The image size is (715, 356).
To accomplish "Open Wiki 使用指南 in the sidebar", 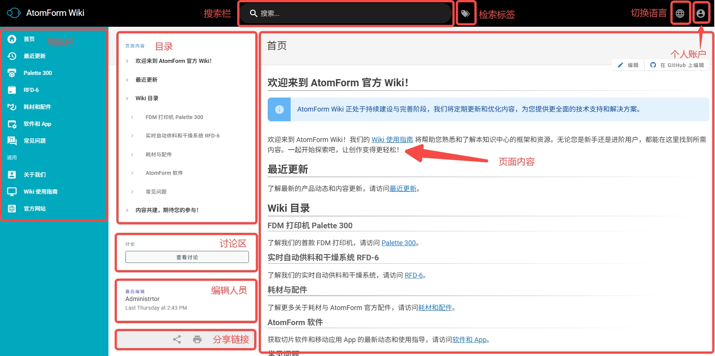I will 41,191.
